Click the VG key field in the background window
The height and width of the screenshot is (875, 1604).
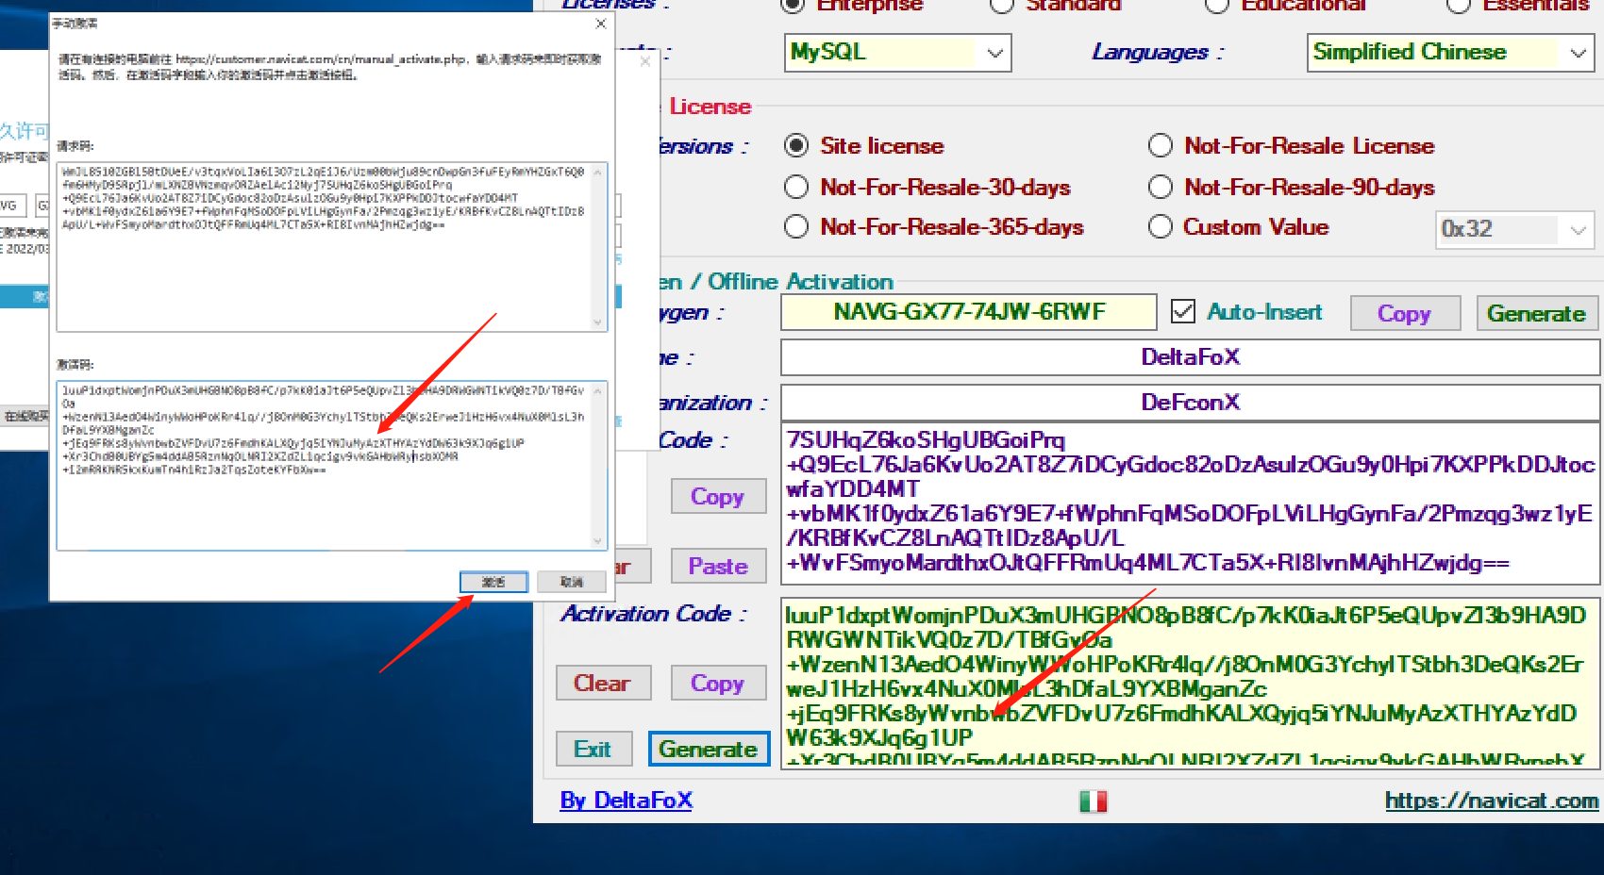pos(11,206)
